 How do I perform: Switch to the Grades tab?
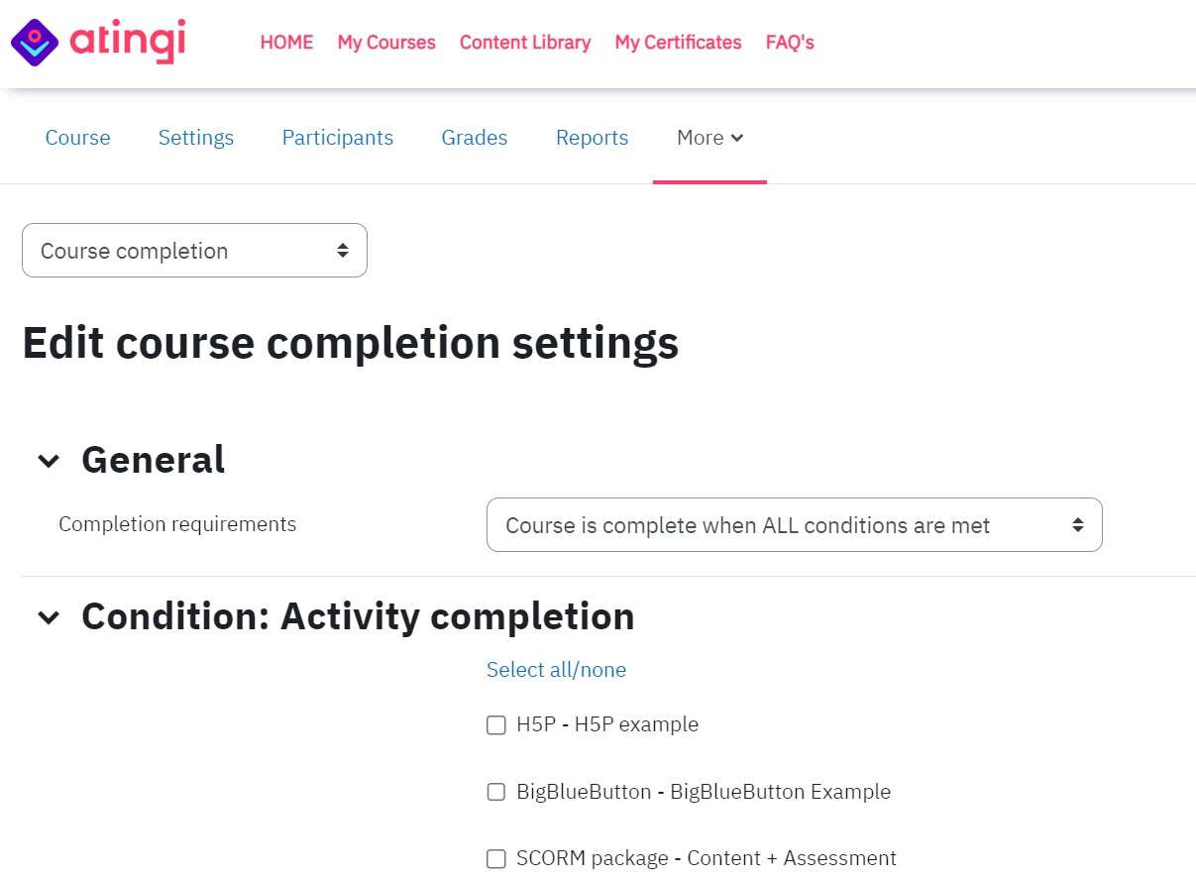pos(475,138)
